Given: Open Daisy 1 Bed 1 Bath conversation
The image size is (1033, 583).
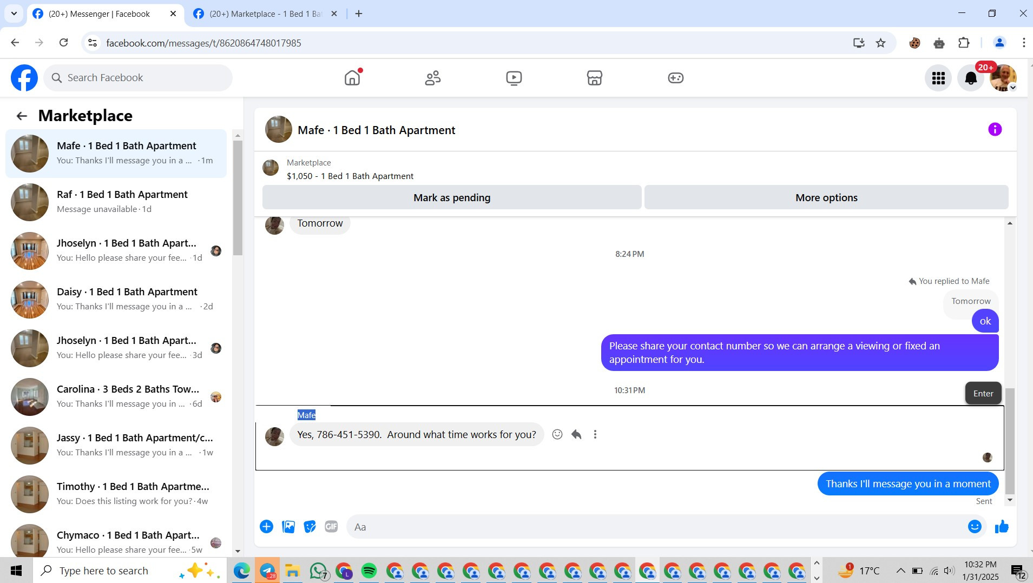Looking at the screenshot, I should [116, 300].
